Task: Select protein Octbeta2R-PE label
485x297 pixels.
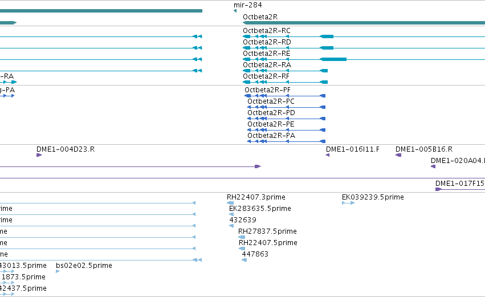Action: coord(271,124)
